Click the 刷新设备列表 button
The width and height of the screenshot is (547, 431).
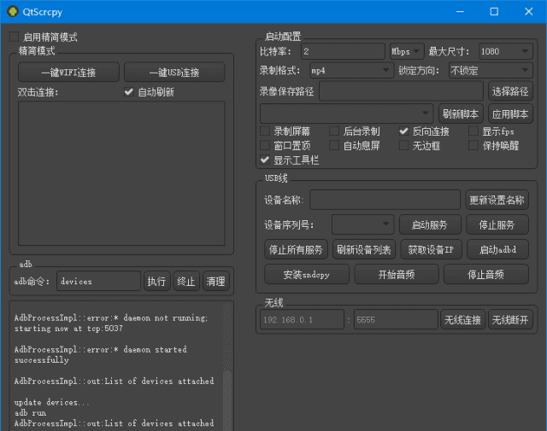364,249
